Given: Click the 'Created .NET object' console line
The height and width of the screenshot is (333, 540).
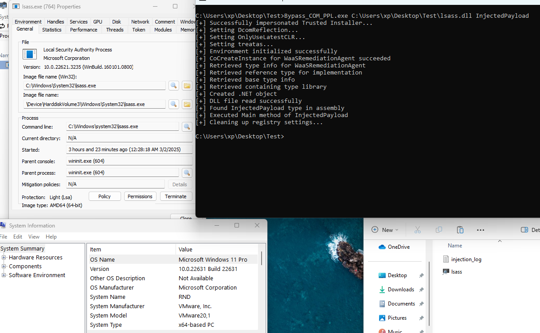Looking at the screenshot, I should click(236, 94).
